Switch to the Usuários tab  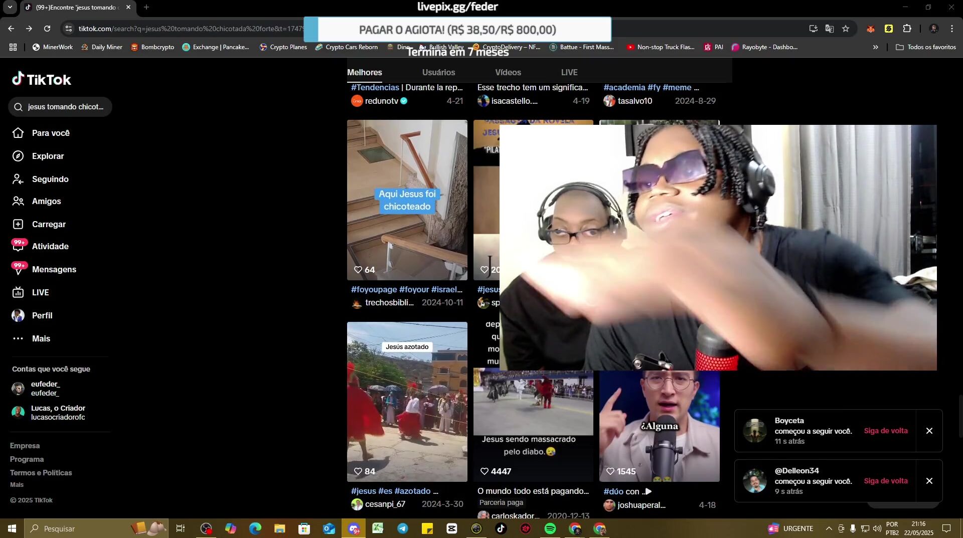click(438, 72)
